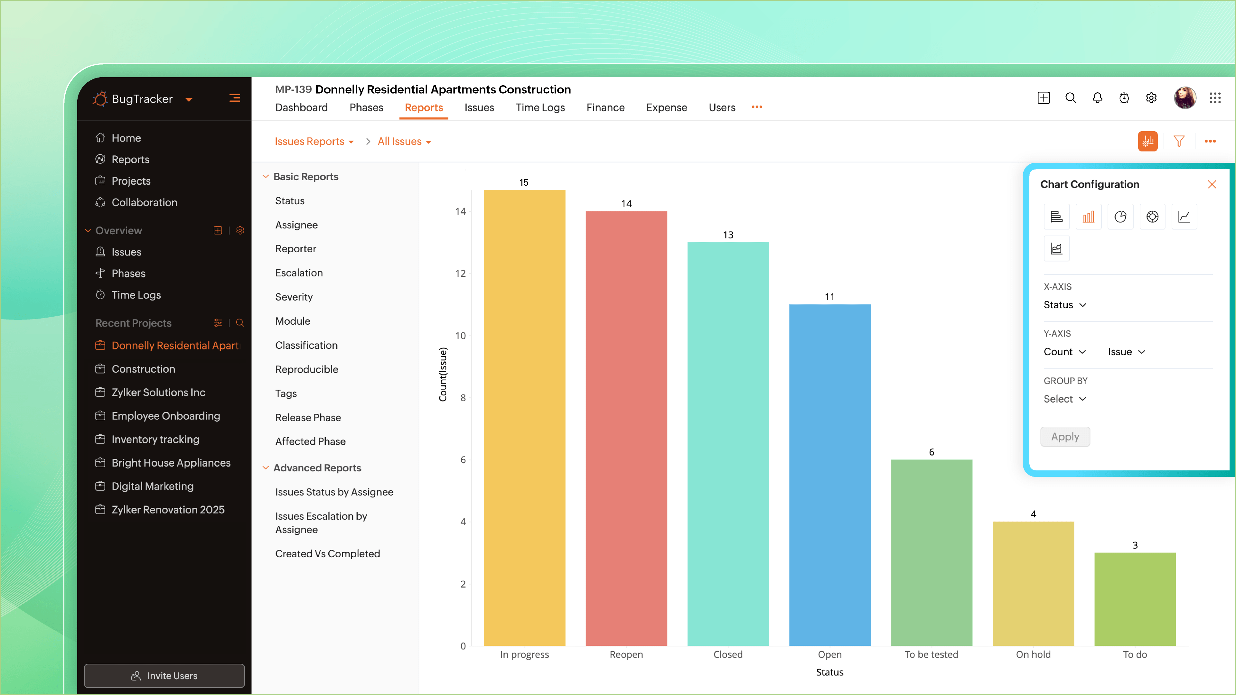The height and width of the screenshot is (695, 1236).
Task: Open global search
Action: click(1071, 97)
